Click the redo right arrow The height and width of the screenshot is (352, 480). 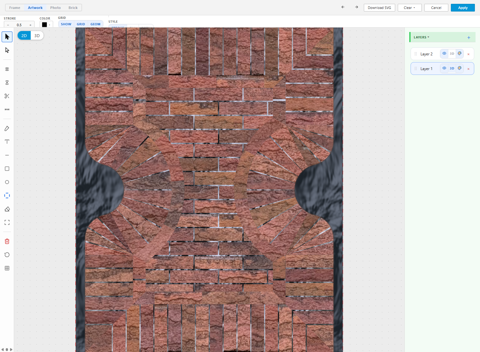356,7
